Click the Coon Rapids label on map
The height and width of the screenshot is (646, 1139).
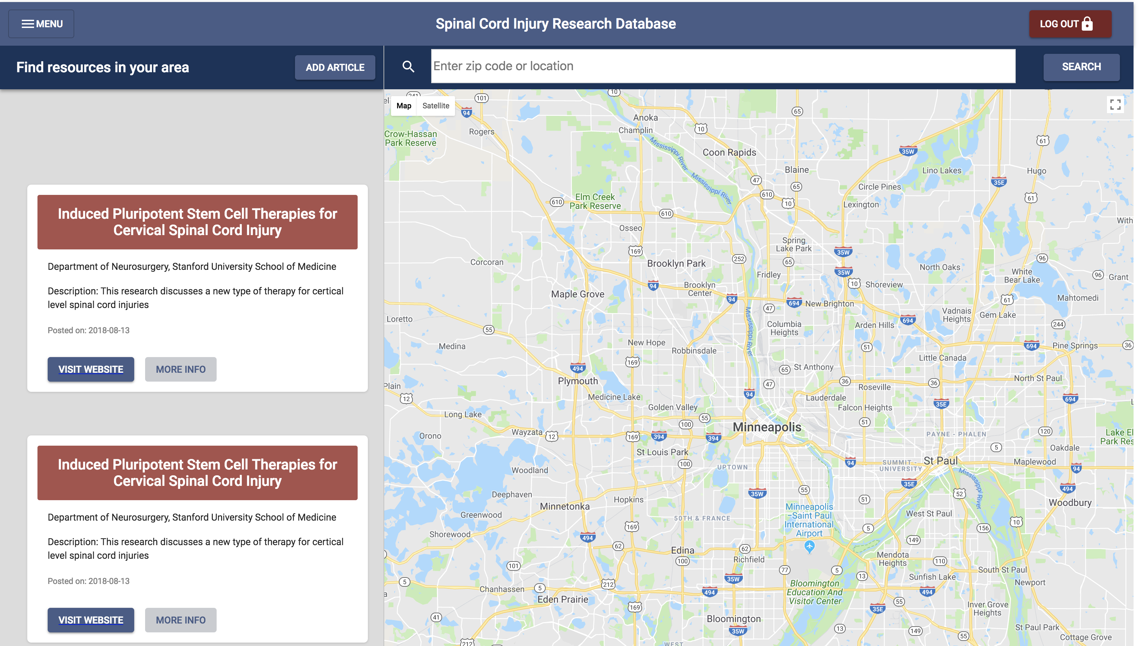coord(729,152)
